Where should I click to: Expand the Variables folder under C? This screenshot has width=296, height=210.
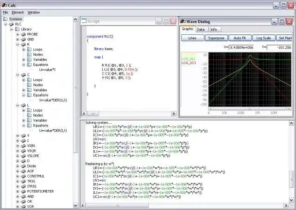[x=24, y=90]
